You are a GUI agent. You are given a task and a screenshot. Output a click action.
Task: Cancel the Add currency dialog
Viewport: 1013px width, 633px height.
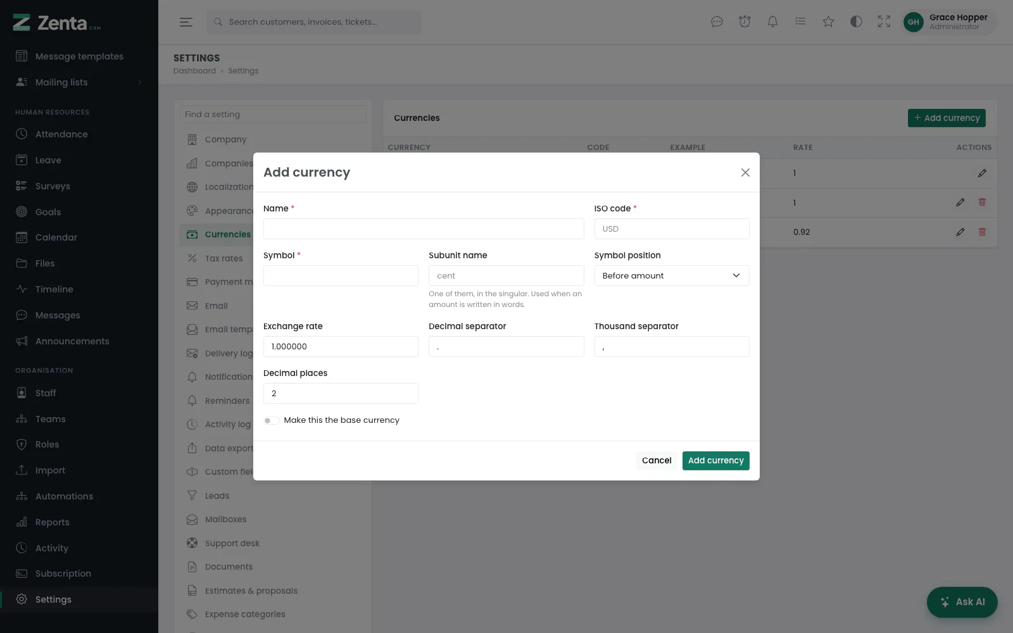click(657, 461)
